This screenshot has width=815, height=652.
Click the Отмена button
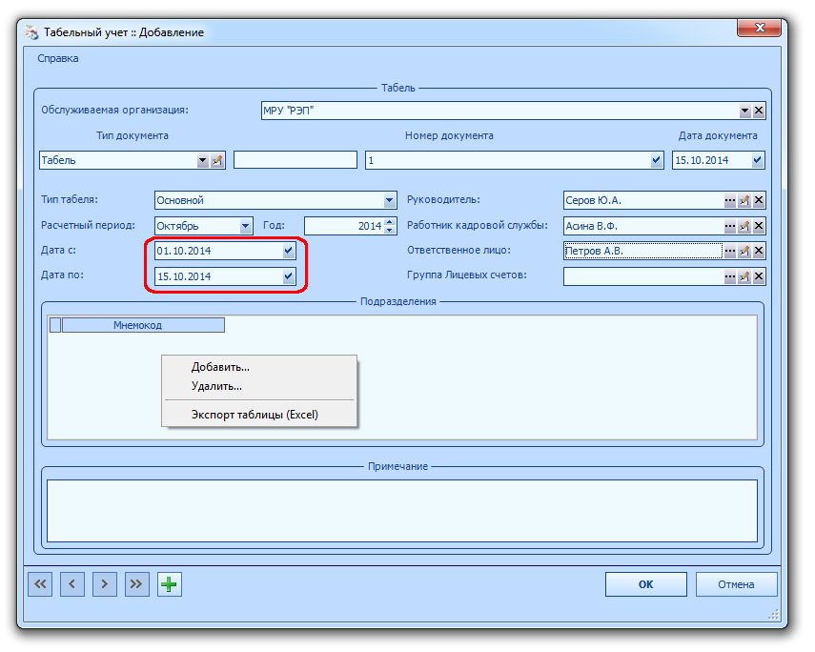click(736, 584)
